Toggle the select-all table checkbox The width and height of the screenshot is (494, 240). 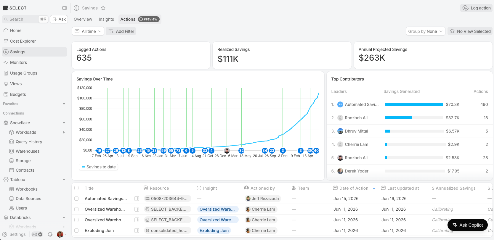click(76, 188)
